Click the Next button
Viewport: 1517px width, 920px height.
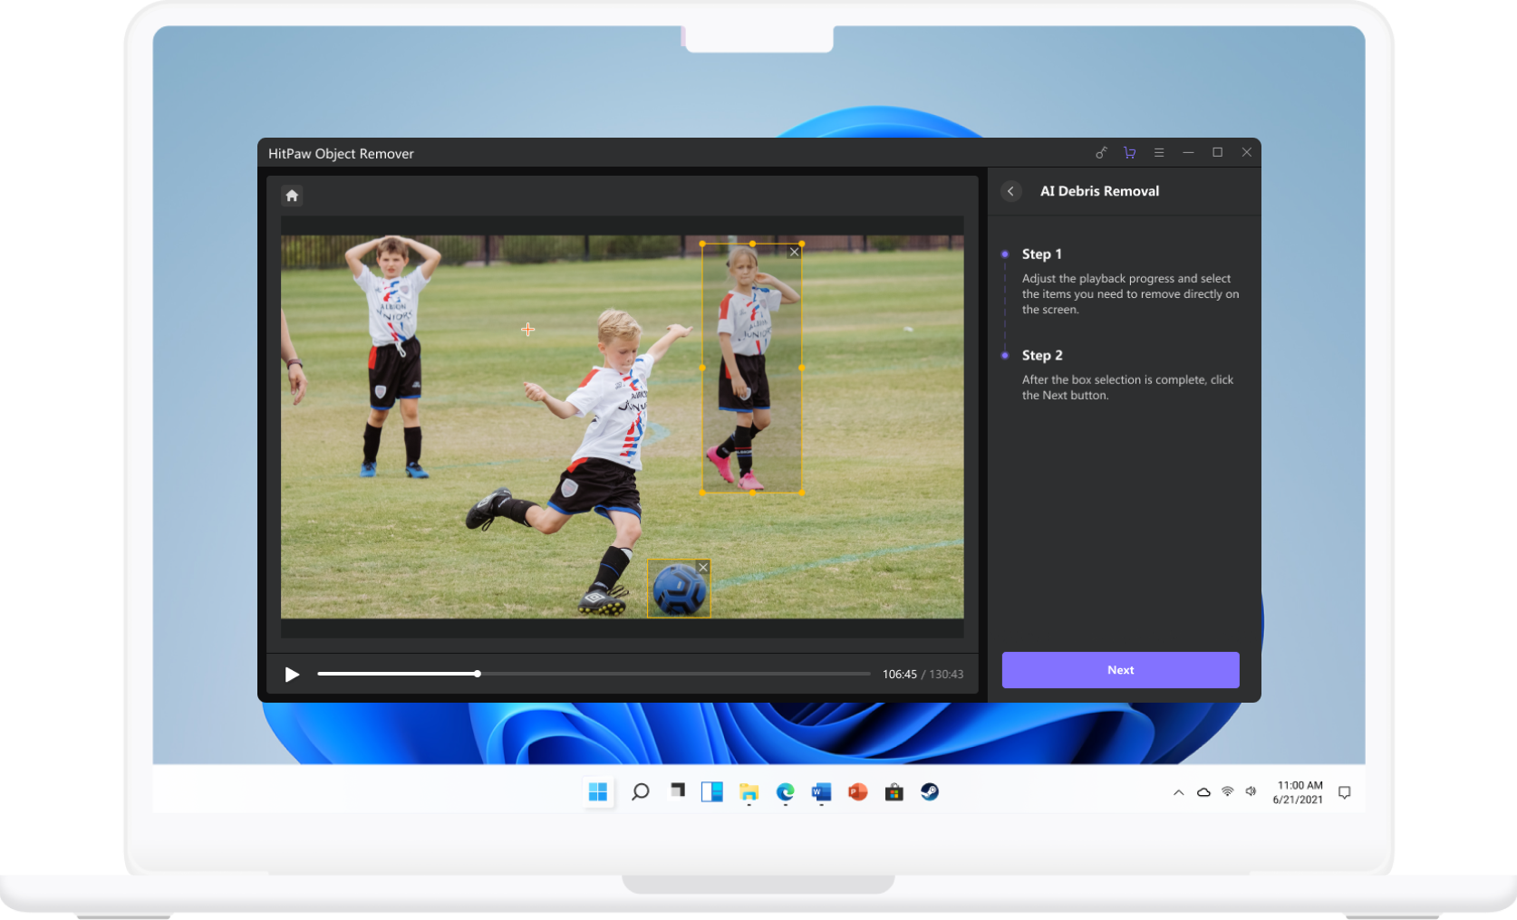(x=1120, y=670)
